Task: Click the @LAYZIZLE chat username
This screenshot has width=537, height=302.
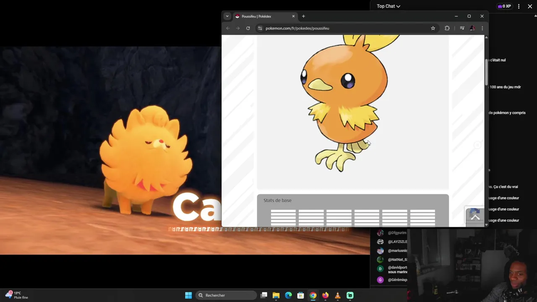Action: pyautogui.click(x=397, y=242)
